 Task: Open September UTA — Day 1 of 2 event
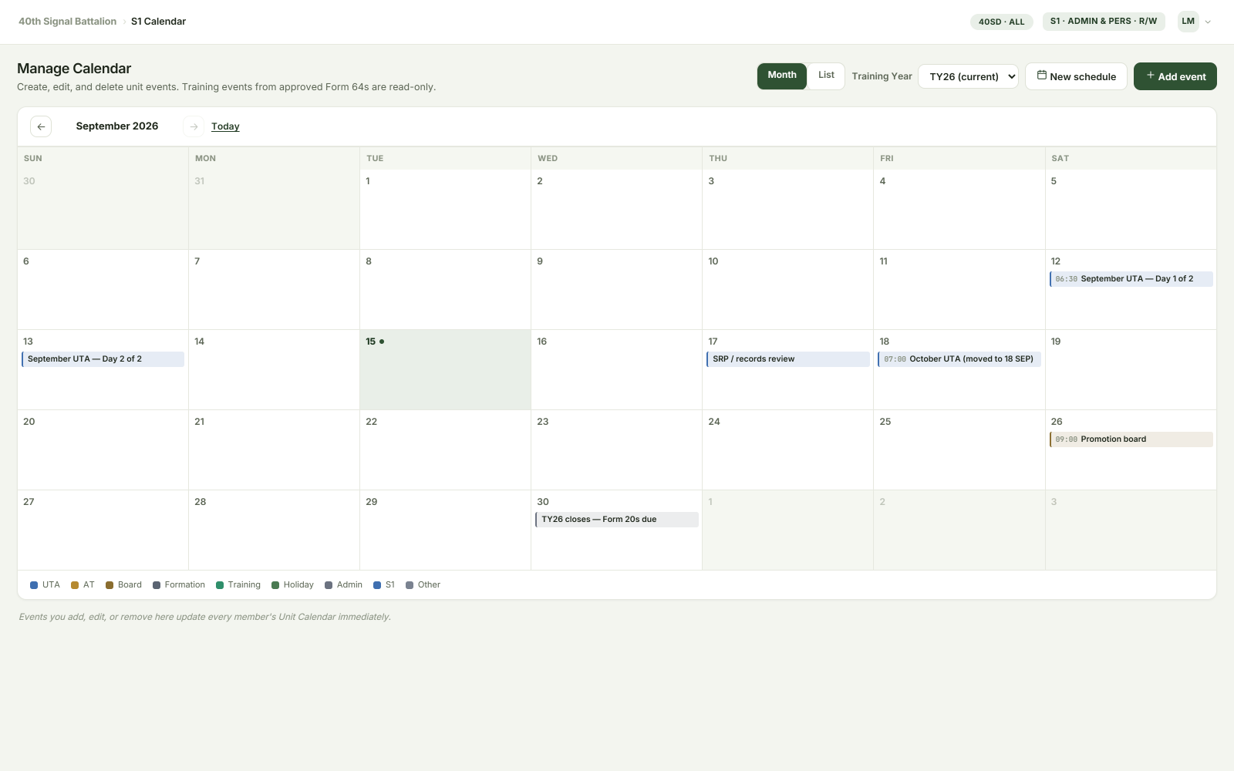pos(1131,279)
